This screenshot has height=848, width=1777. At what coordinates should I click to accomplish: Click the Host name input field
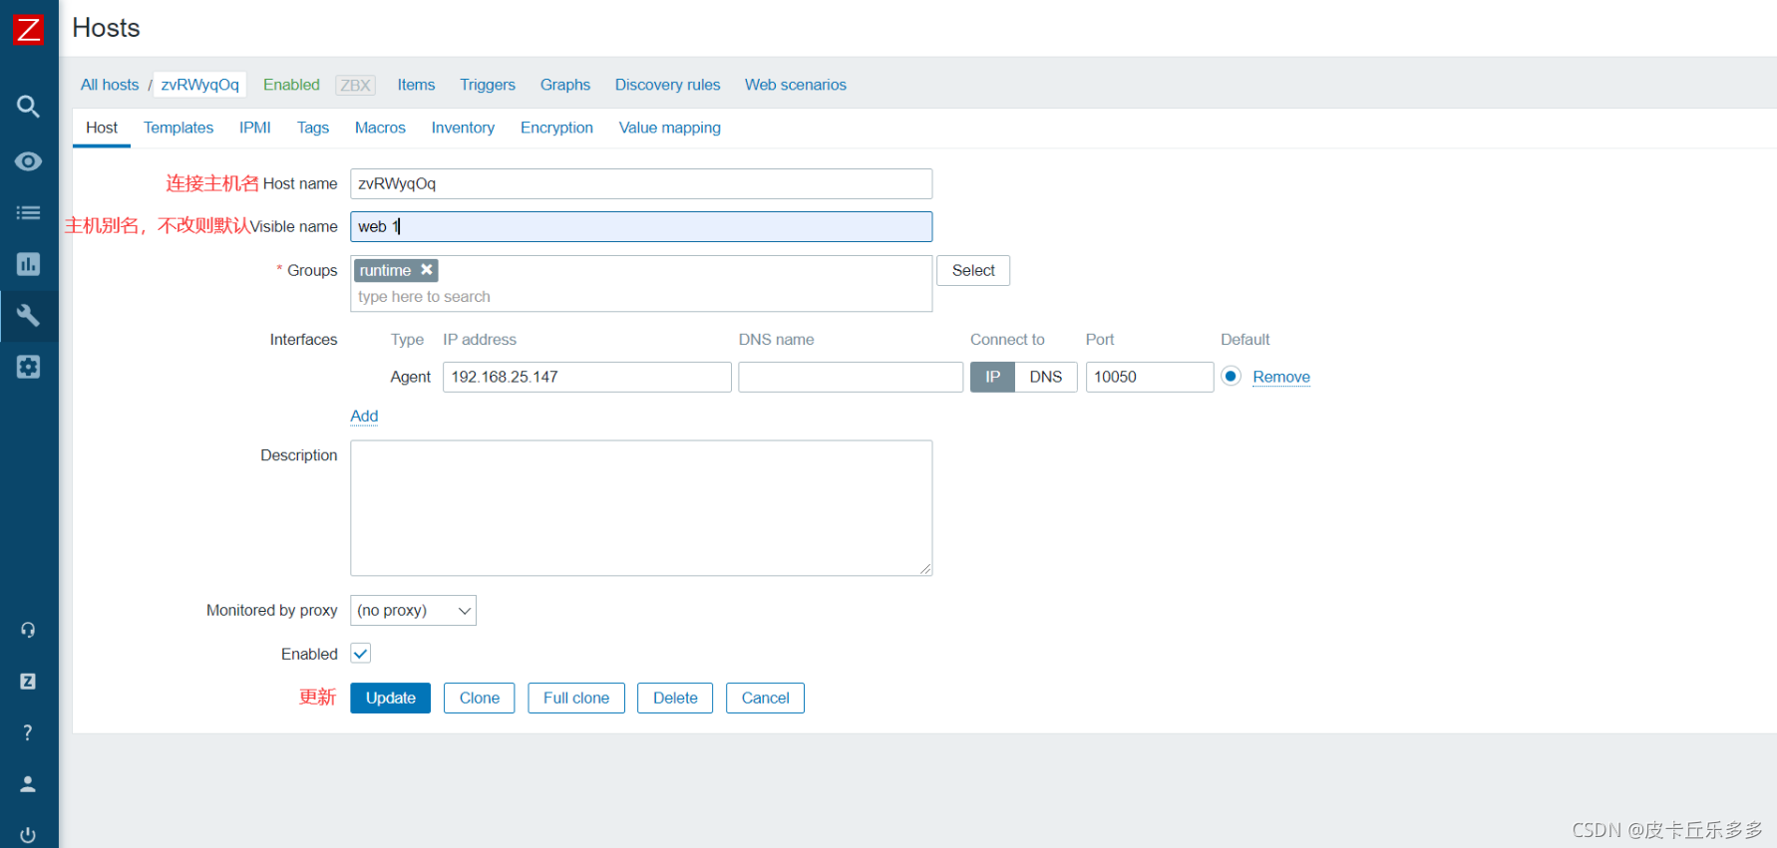coord(641,183)
